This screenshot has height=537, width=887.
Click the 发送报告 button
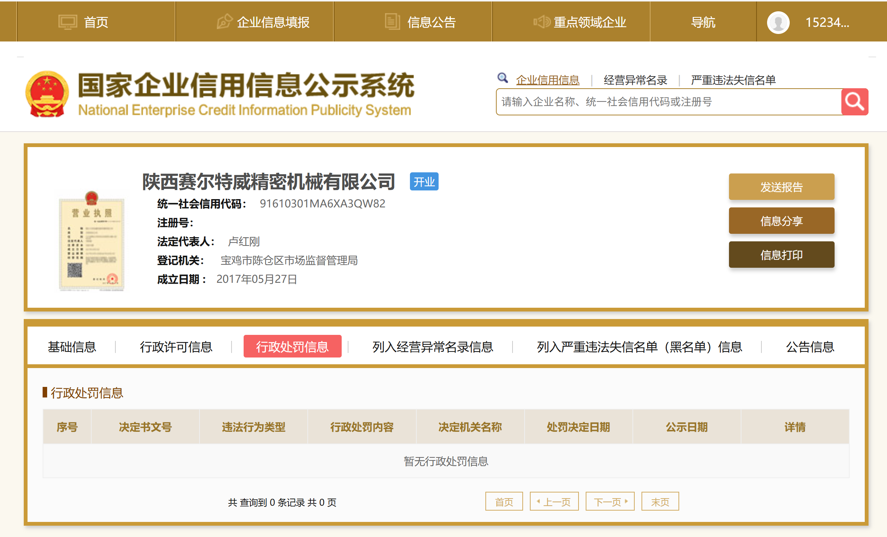click(x=781, y=187)
